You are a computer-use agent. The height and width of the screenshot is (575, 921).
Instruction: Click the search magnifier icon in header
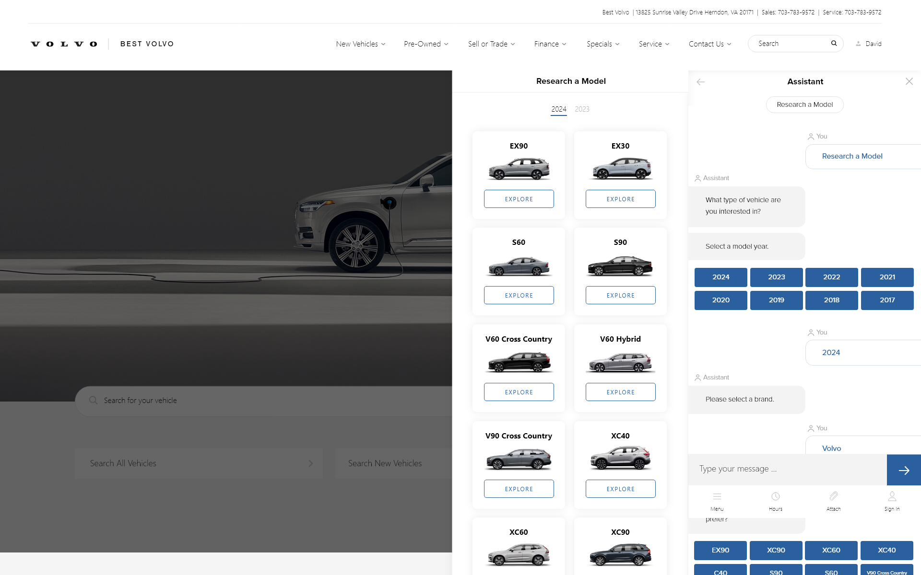coord(834,43)
